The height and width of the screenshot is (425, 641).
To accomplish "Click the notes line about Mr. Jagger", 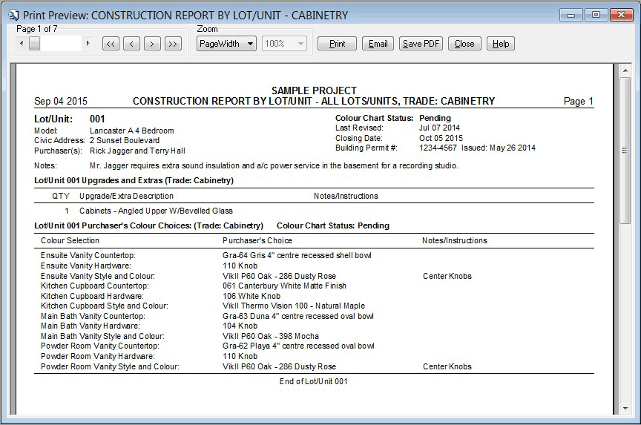I will tap(274, 166).
